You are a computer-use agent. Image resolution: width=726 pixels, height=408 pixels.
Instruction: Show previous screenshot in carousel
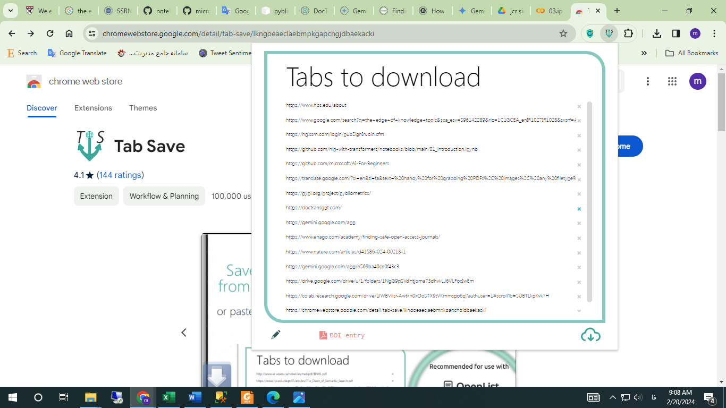(184, 333)
